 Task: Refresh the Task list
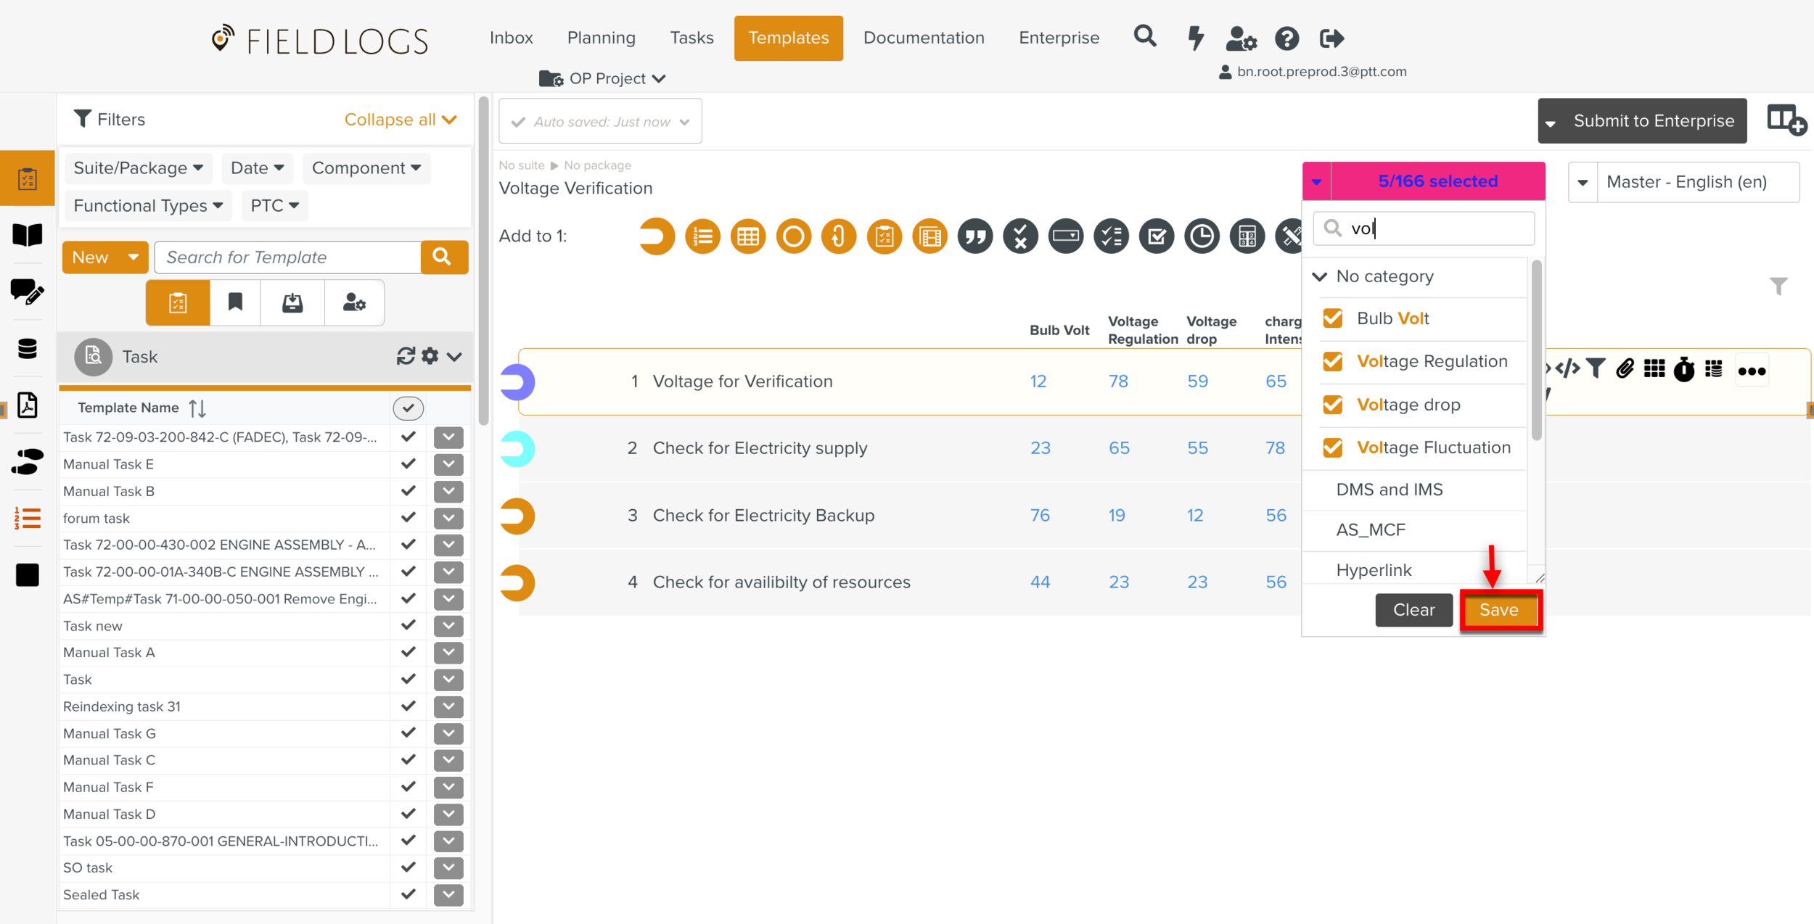[x=405, y=356]
